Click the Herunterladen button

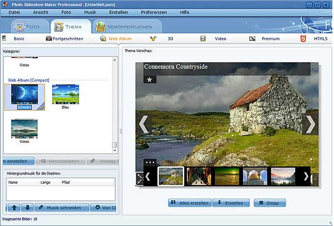[60, 161]
